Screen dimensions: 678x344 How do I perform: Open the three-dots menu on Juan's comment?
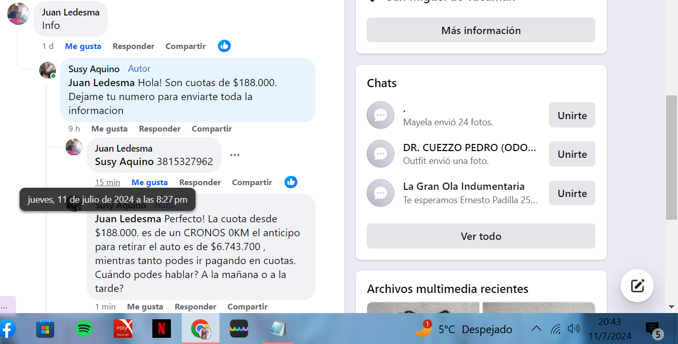tap(235, 155)
